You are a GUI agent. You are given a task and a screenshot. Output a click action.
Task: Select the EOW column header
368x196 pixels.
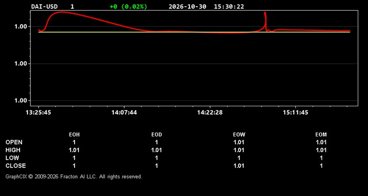(x=239, y=135)
